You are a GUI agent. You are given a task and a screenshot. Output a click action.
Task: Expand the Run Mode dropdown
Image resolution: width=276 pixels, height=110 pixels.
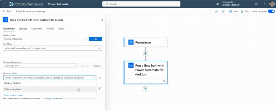52,48
